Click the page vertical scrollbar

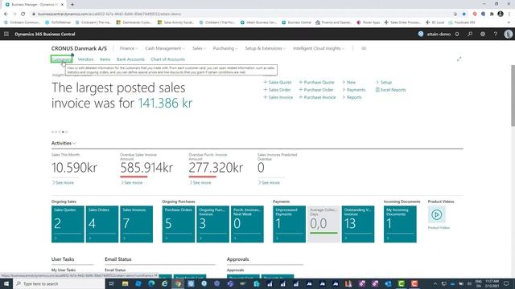point(513,95)
